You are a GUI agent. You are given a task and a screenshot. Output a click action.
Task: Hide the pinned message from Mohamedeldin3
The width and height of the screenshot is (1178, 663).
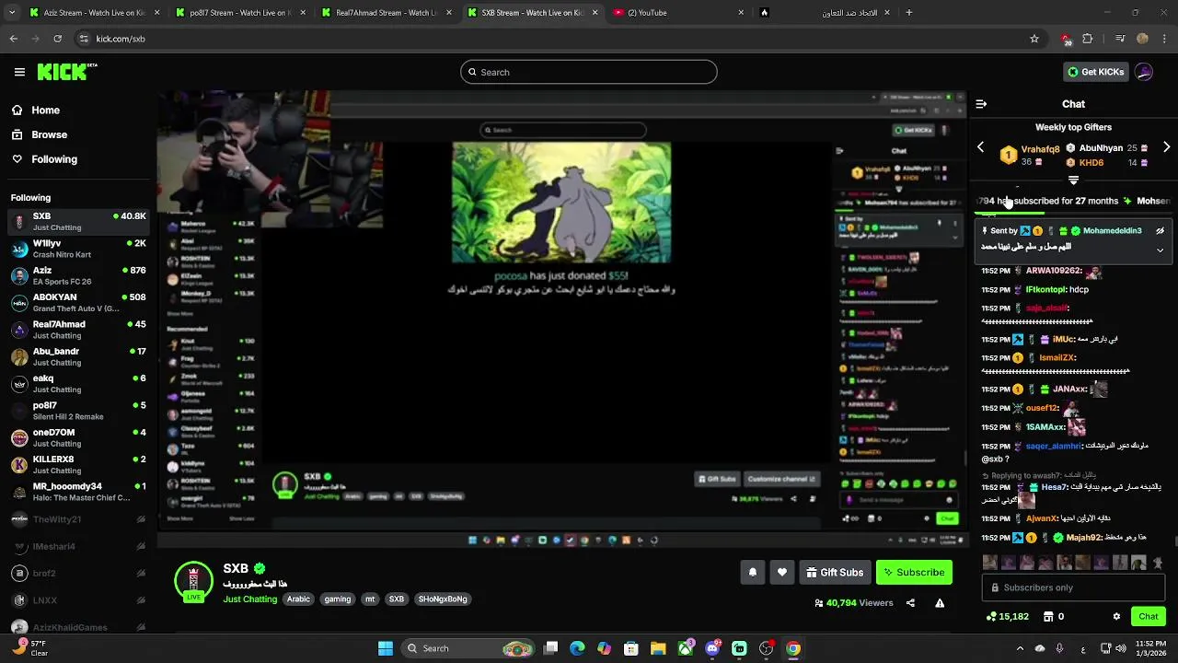[1160, 231]
